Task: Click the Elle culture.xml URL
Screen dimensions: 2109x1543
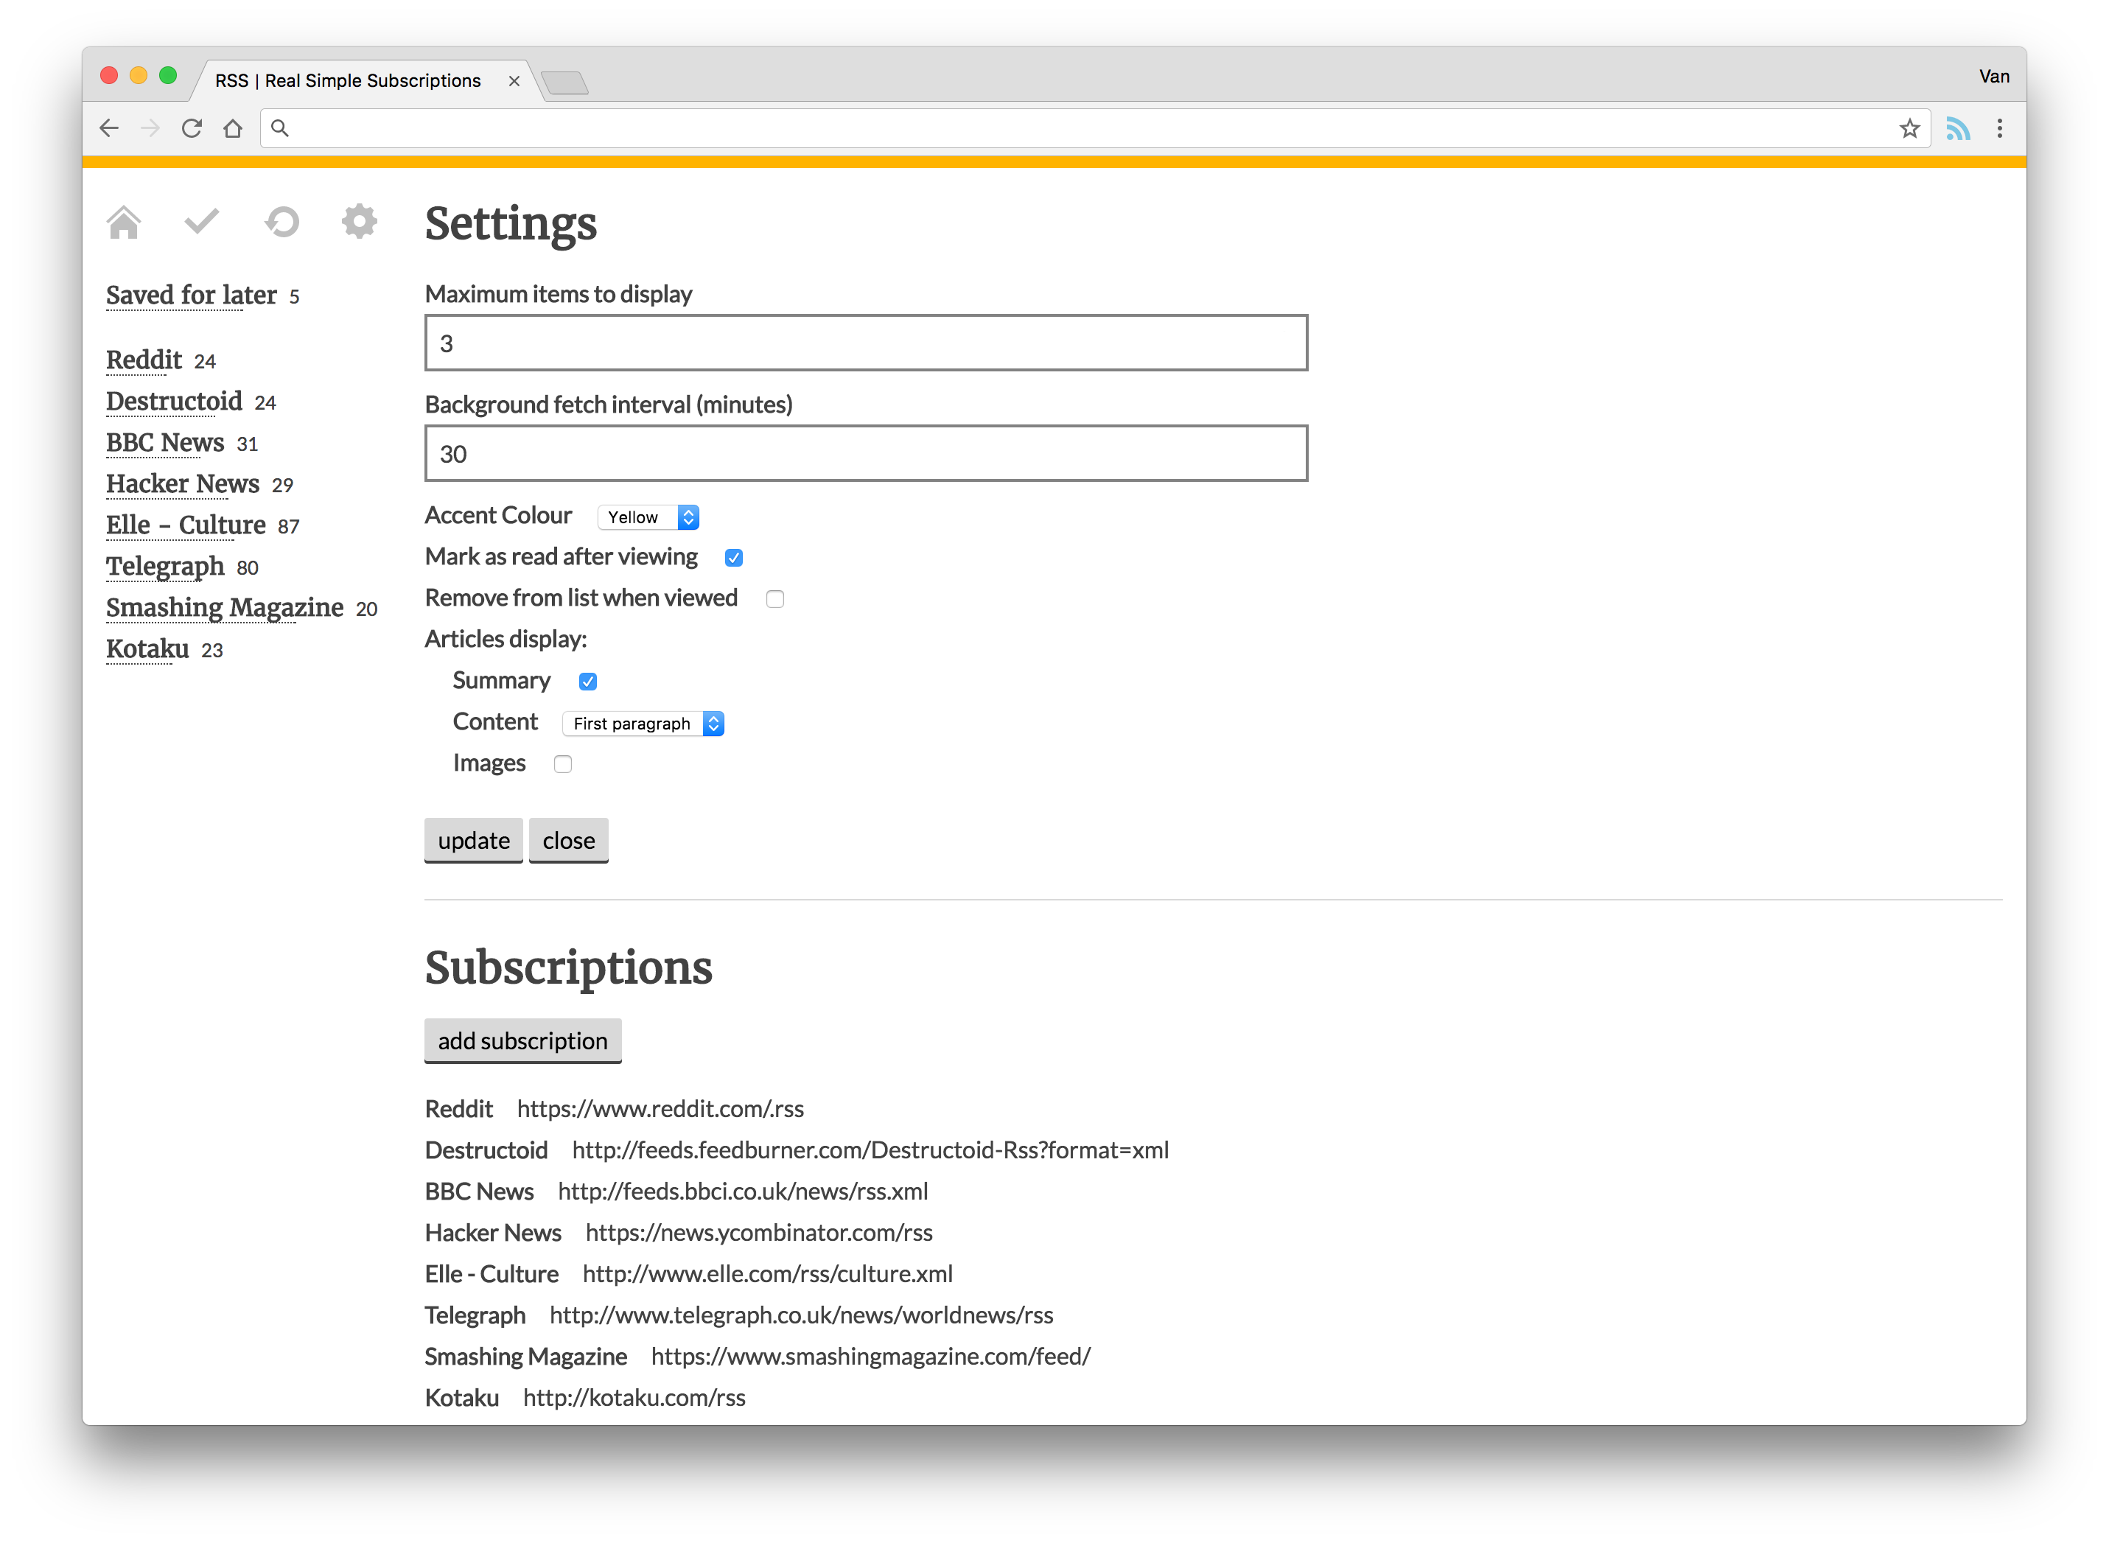Action: click(x=768, y=1274)
